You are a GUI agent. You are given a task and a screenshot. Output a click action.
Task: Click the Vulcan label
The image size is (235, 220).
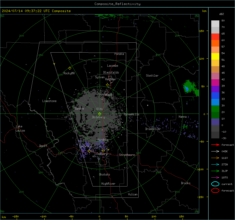point(133,194)
